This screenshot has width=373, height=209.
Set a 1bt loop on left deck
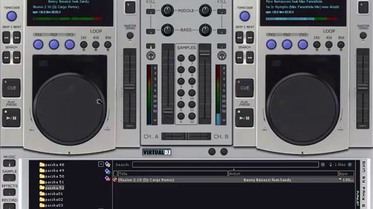tap(83, 45)
